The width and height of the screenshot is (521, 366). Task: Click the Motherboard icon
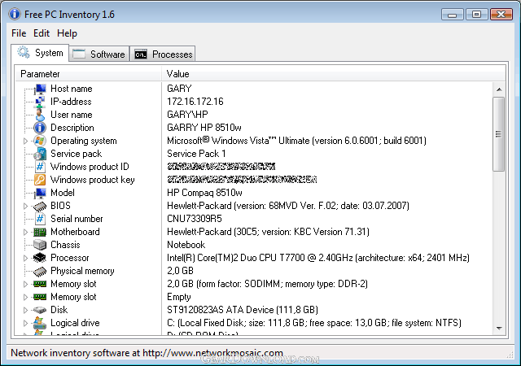tap(40, 232)
